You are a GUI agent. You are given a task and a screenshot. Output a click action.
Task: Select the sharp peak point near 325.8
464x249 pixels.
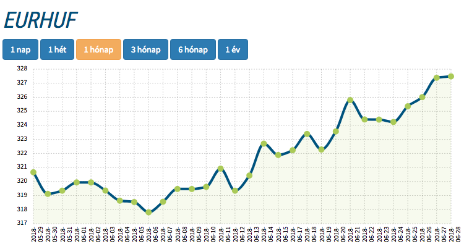coord(350,100)
